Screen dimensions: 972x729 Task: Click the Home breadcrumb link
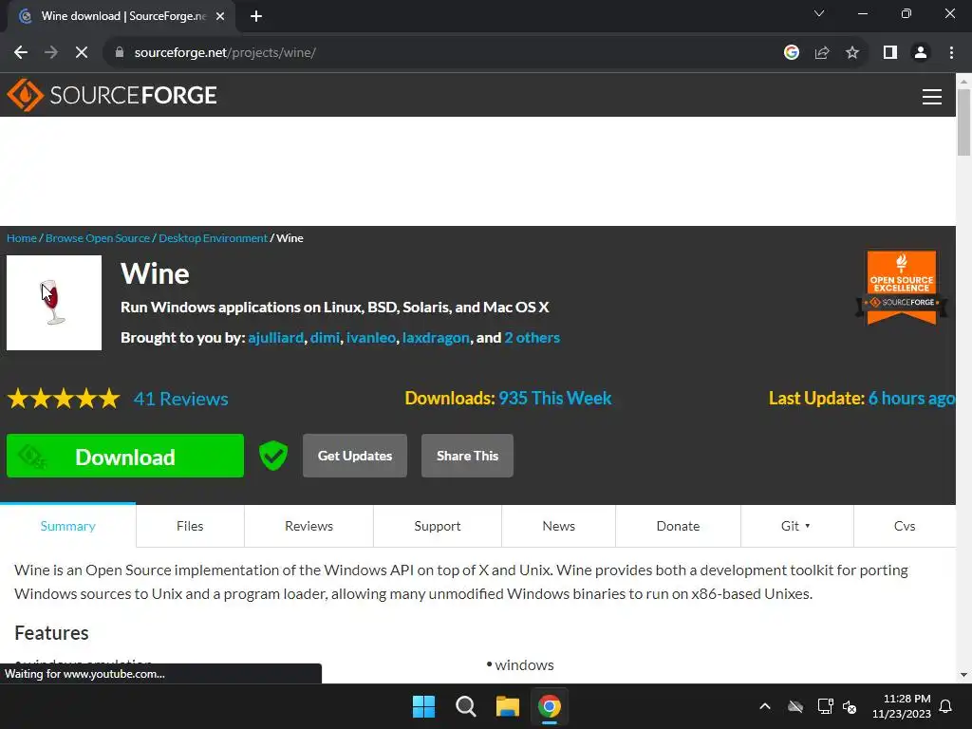(x=22, y=238)
